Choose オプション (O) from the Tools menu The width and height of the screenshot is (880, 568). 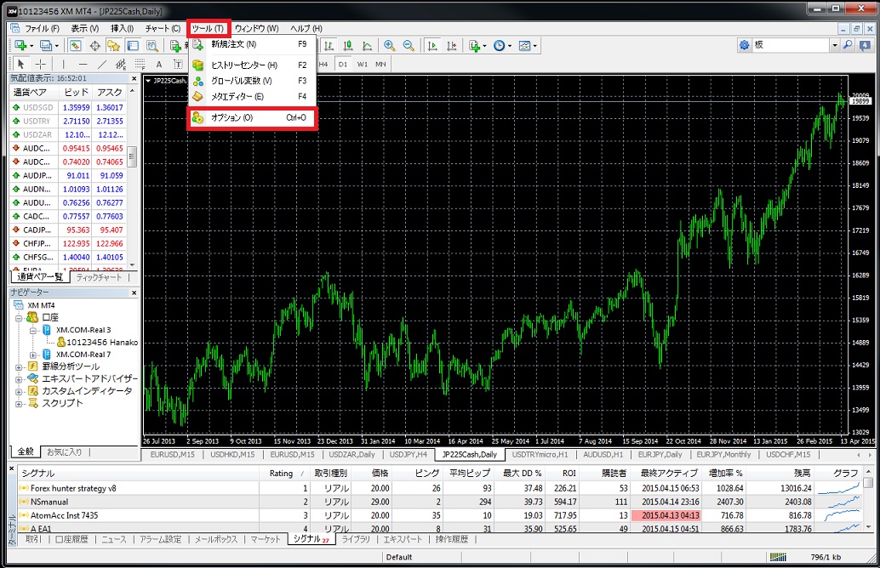(x=253, y=117)
